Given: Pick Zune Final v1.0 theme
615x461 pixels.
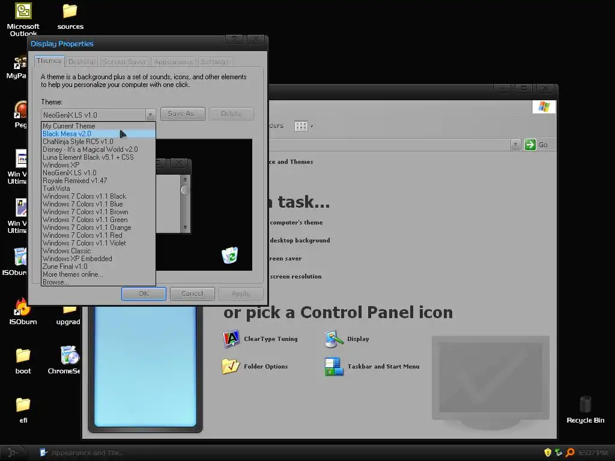Looking at the screenshot, I should tap(98, 267).
